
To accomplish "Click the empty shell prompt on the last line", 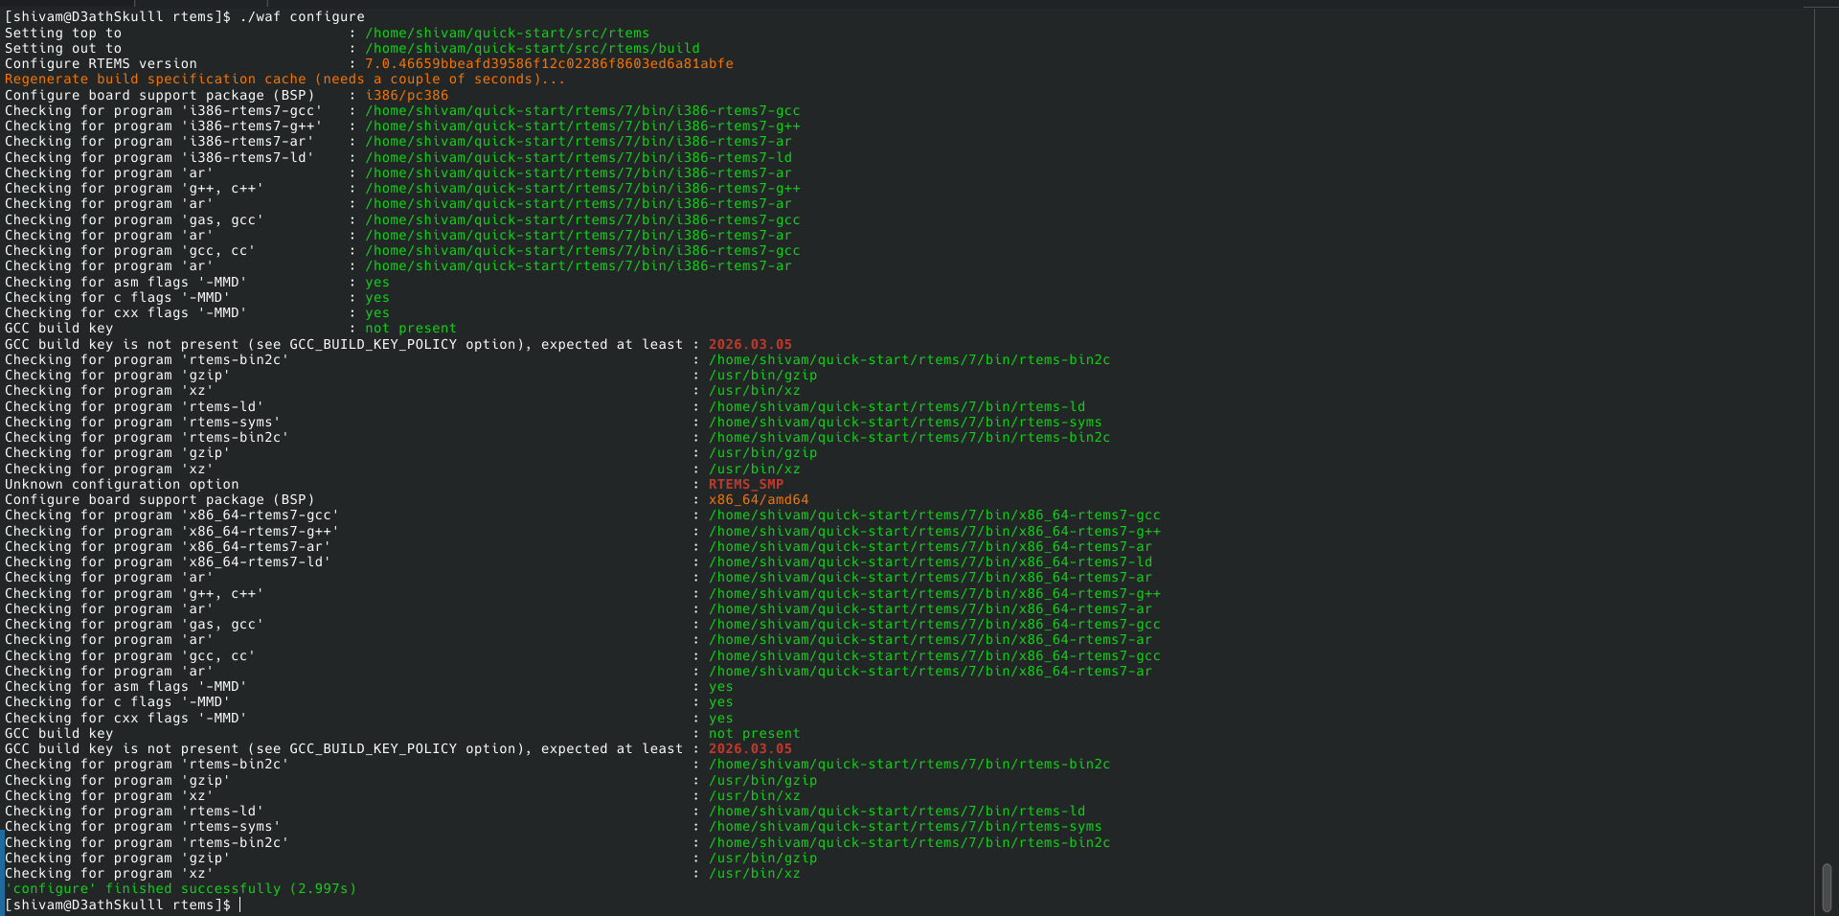I will [x=239, y=905].
